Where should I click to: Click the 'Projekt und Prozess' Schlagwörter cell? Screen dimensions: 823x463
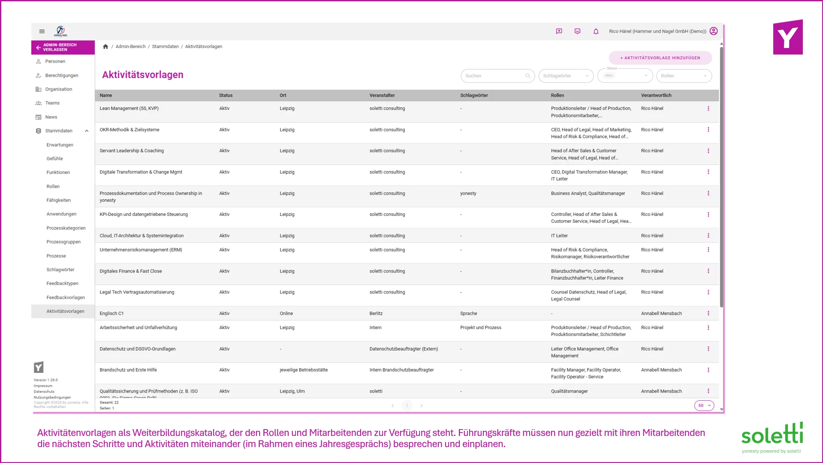[x=481, y=327]
